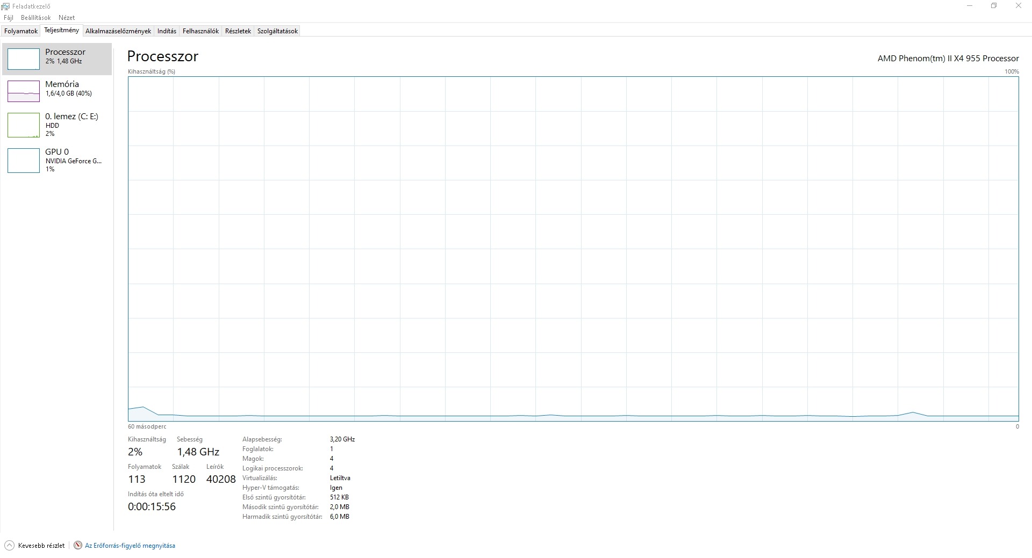Viewport: 1032px width, 558px height.
Task: Select the Processzor mini graph thumbnail
Action: tap(23, 59)
